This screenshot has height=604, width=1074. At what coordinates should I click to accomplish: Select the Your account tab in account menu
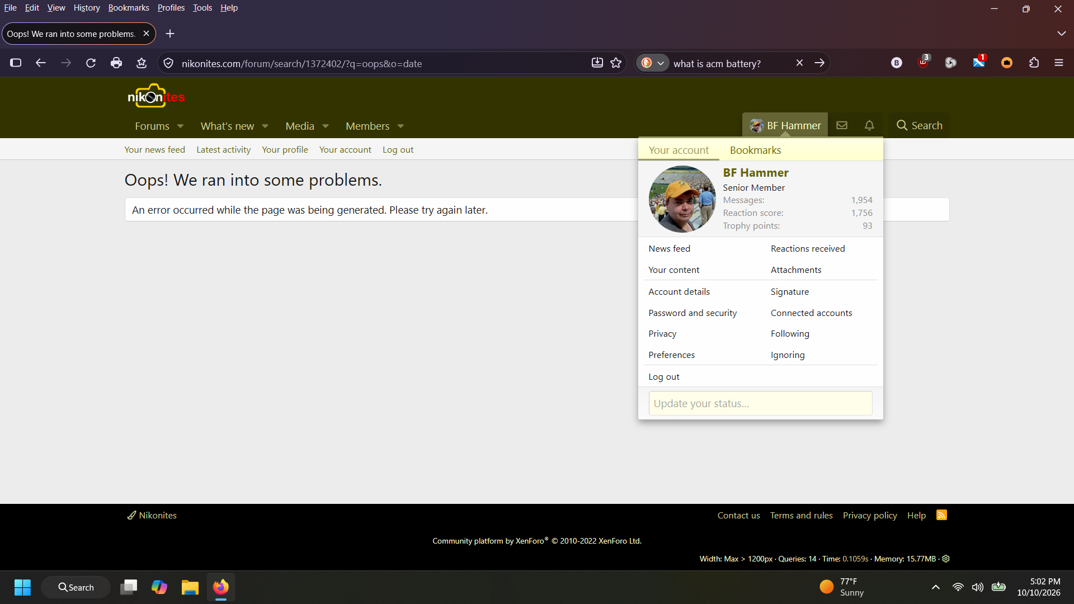[x=679, y=150]
